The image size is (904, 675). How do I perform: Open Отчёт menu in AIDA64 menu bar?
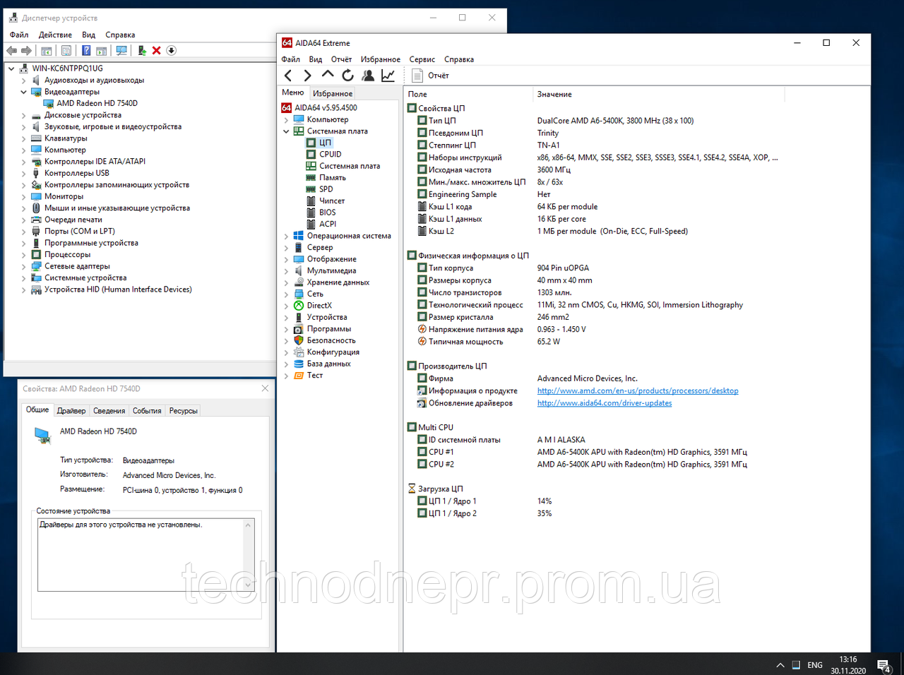click(x=341, y=59)
